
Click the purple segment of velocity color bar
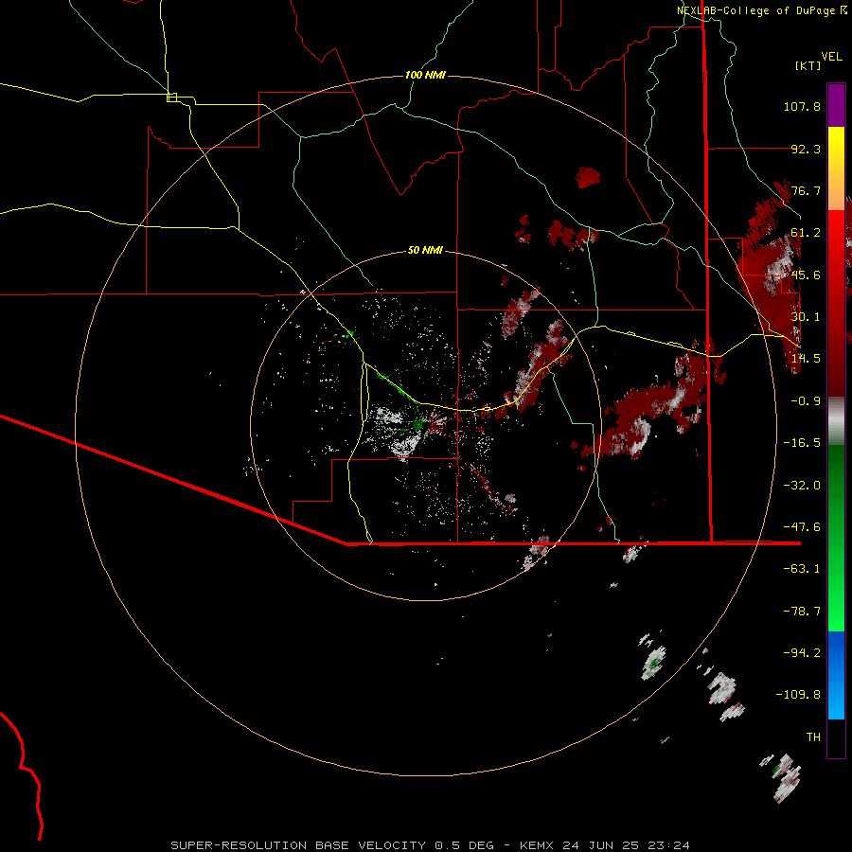coord(836,105)
